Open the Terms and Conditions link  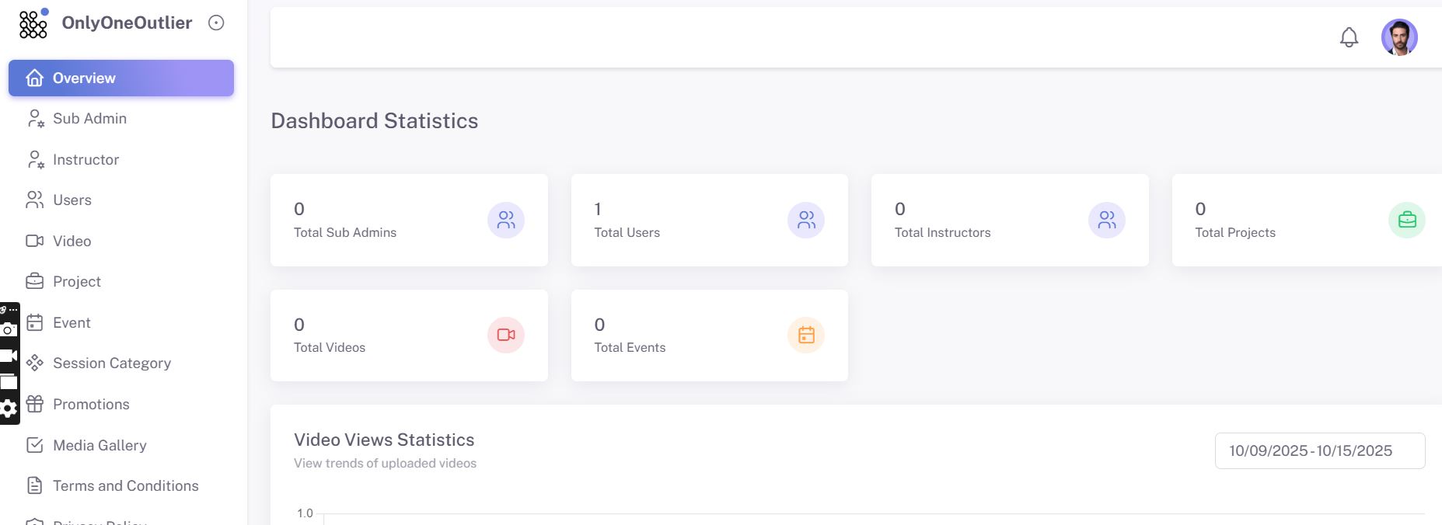[x=126, y=486]
